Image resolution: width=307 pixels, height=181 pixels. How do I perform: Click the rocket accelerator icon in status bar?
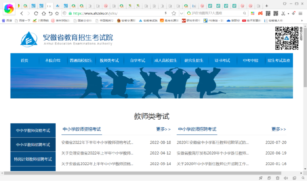261,178
